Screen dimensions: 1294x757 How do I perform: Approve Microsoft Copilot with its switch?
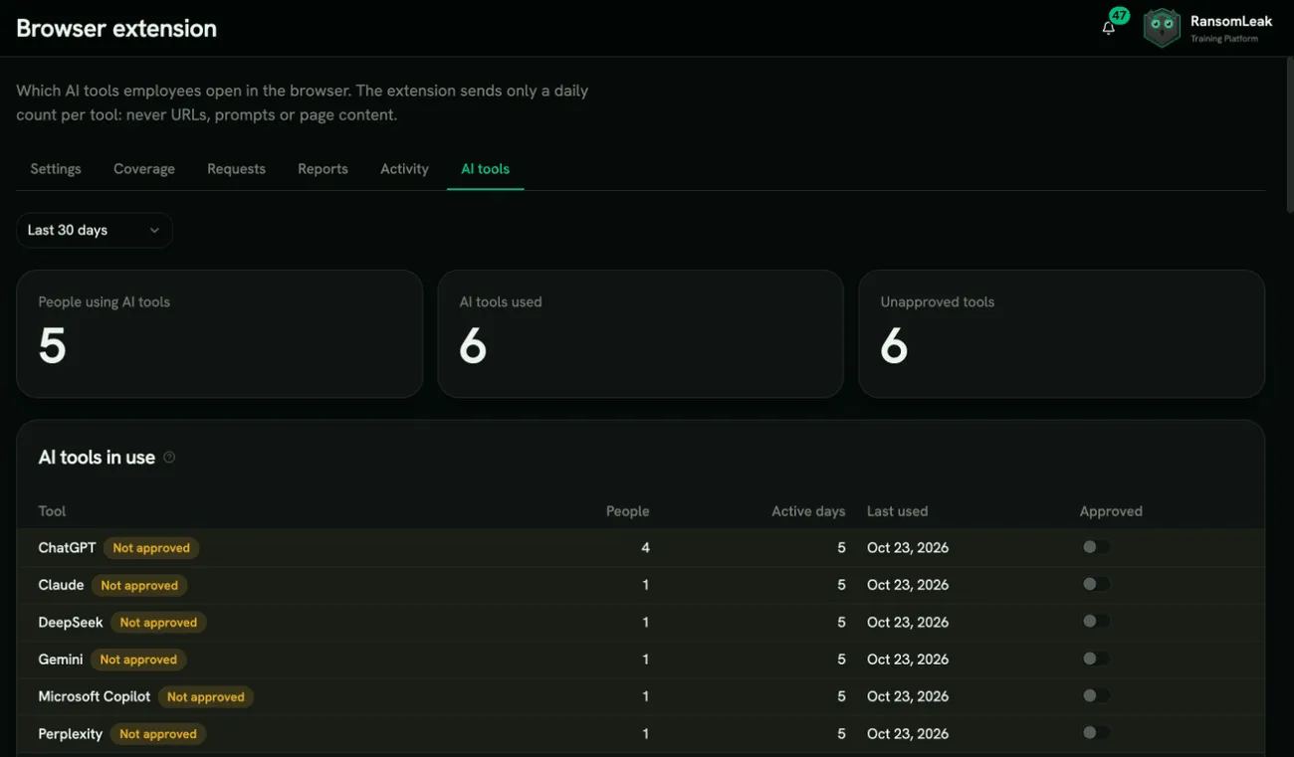(x=1096, y=696)
